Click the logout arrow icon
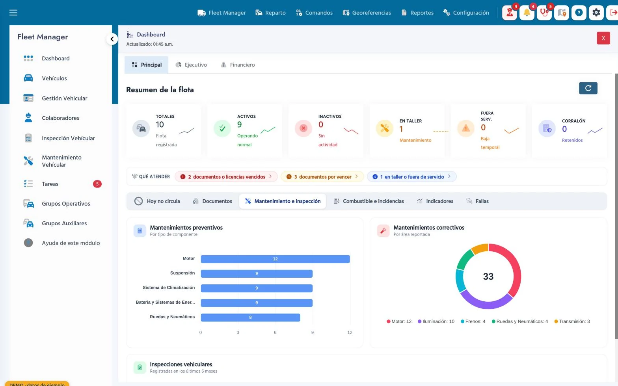618x386 pixels. (613, 13)
